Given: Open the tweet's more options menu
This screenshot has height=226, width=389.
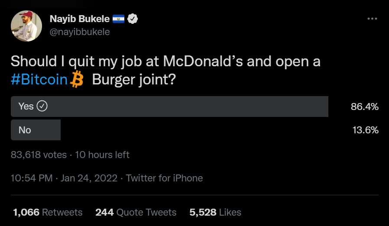Looking at the screenshot, I should point(372,19).
